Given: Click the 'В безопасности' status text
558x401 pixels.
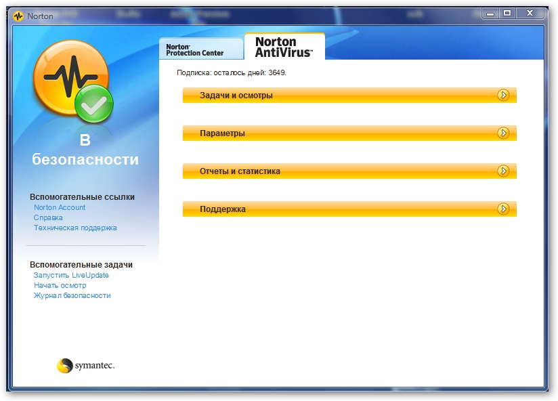Looking at the screenshot, I should [x=85, y=150].
